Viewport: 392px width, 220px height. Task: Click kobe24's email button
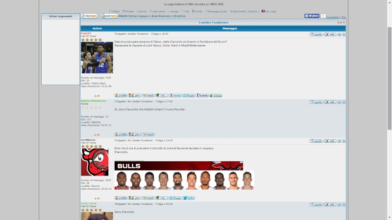click(x=148, y=95)
